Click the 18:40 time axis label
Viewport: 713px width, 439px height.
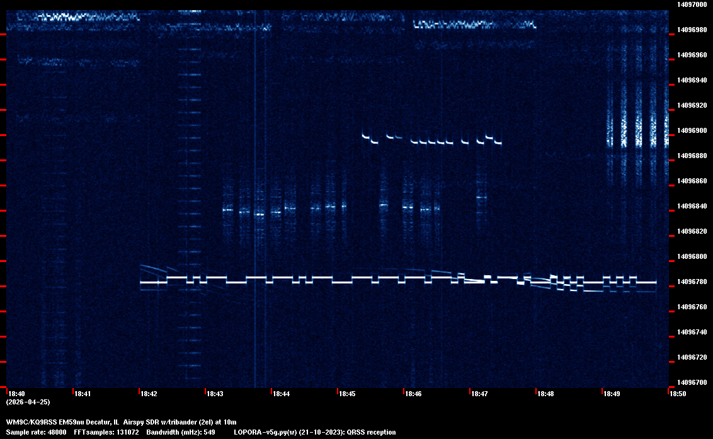coord(17,394)
